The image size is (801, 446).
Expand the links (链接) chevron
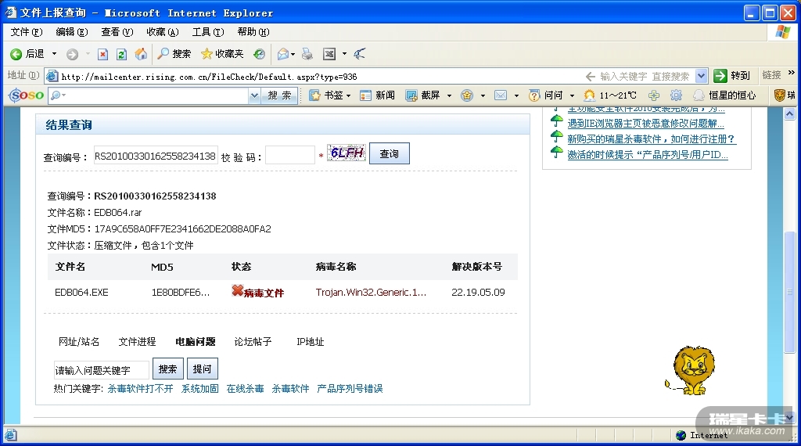(792, 74)
